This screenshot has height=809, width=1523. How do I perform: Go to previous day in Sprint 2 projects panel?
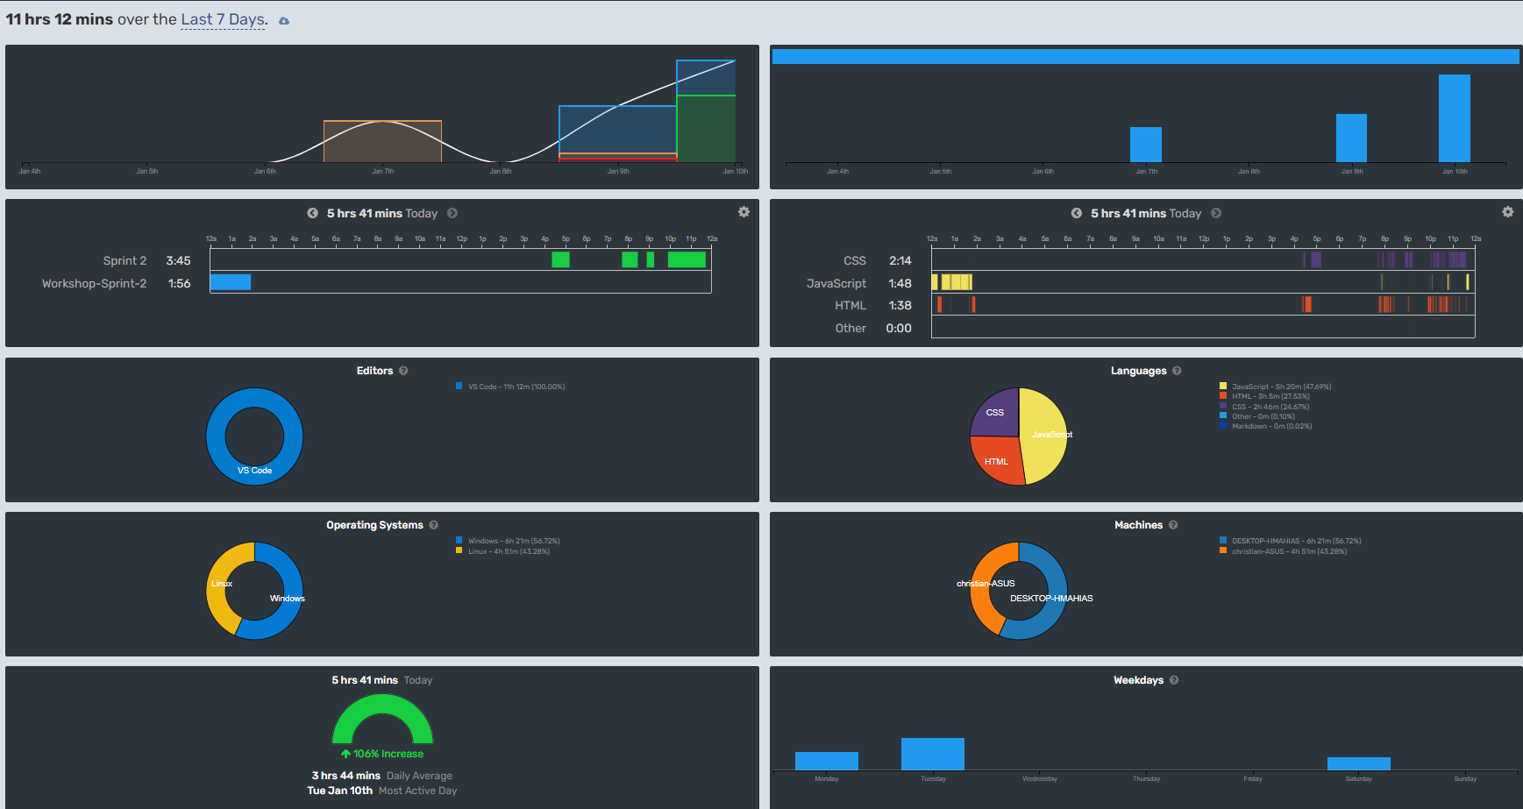point(312,213)
